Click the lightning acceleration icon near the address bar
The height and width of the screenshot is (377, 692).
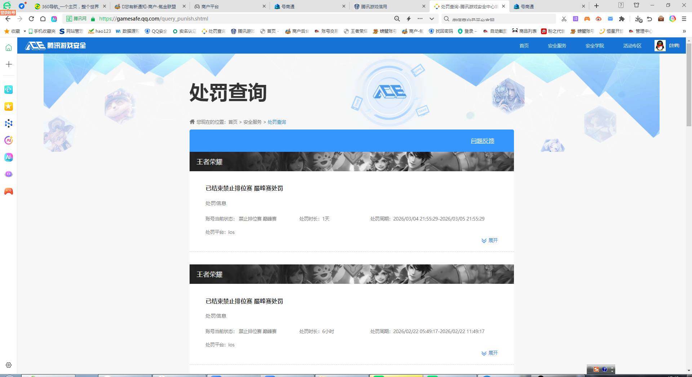tap(409, 19)
